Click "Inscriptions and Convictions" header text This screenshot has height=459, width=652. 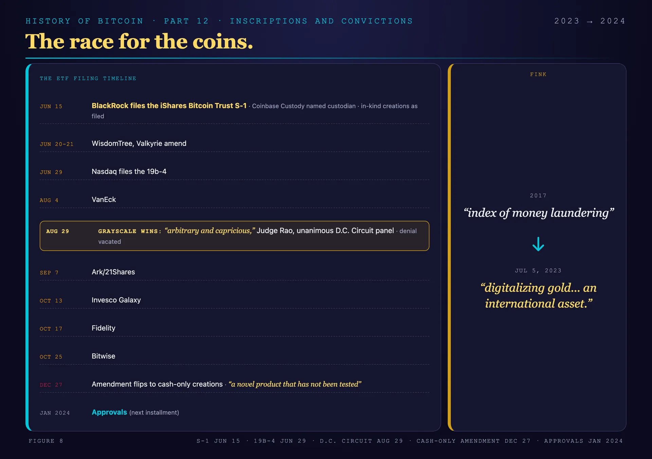tap(321, 21)
